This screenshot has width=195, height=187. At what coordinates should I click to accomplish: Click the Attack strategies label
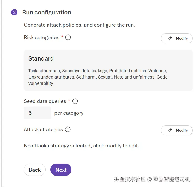[x=43, y=130]
